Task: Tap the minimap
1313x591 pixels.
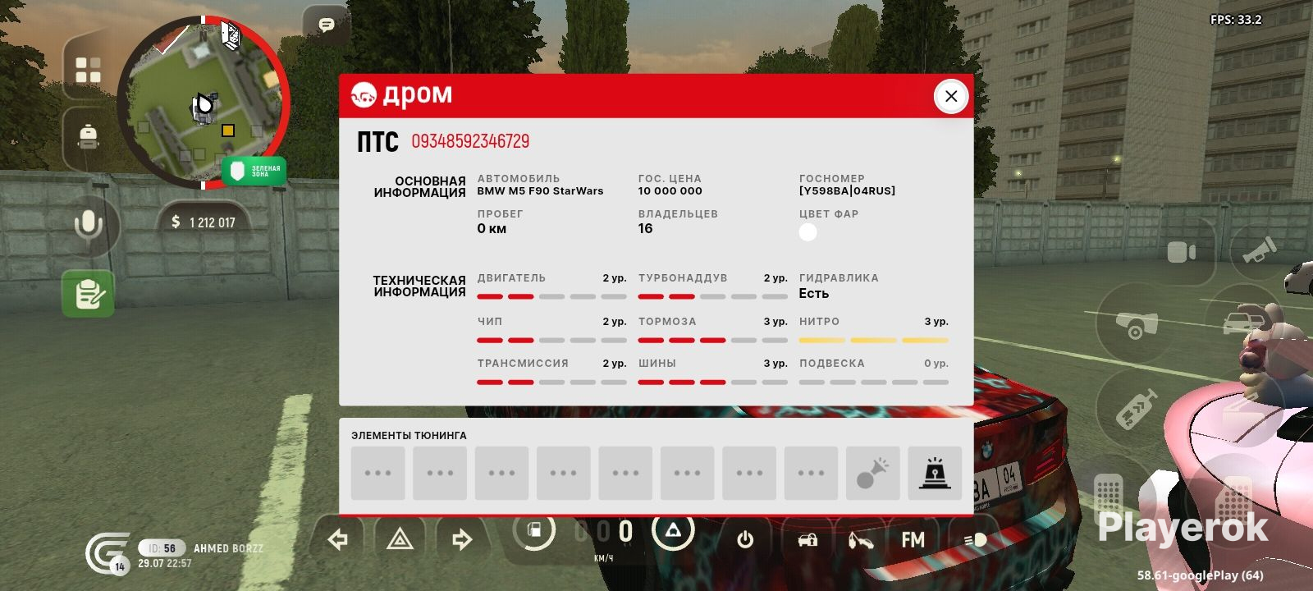Action: pyautogui.click(x=202, y=103)
